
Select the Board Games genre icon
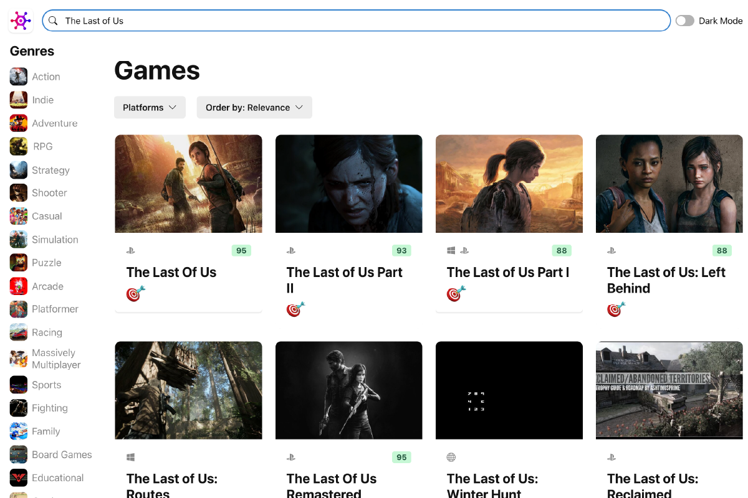click(19, 454)
